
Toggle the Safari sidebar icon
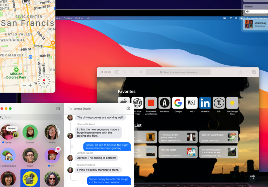click(x=117, y=72)
